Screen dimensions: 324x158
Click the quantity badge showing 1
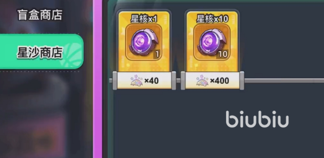157,54
